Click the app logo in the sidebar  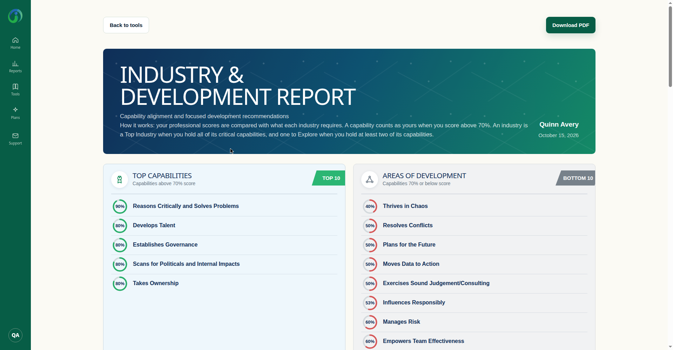click(15, 16)
